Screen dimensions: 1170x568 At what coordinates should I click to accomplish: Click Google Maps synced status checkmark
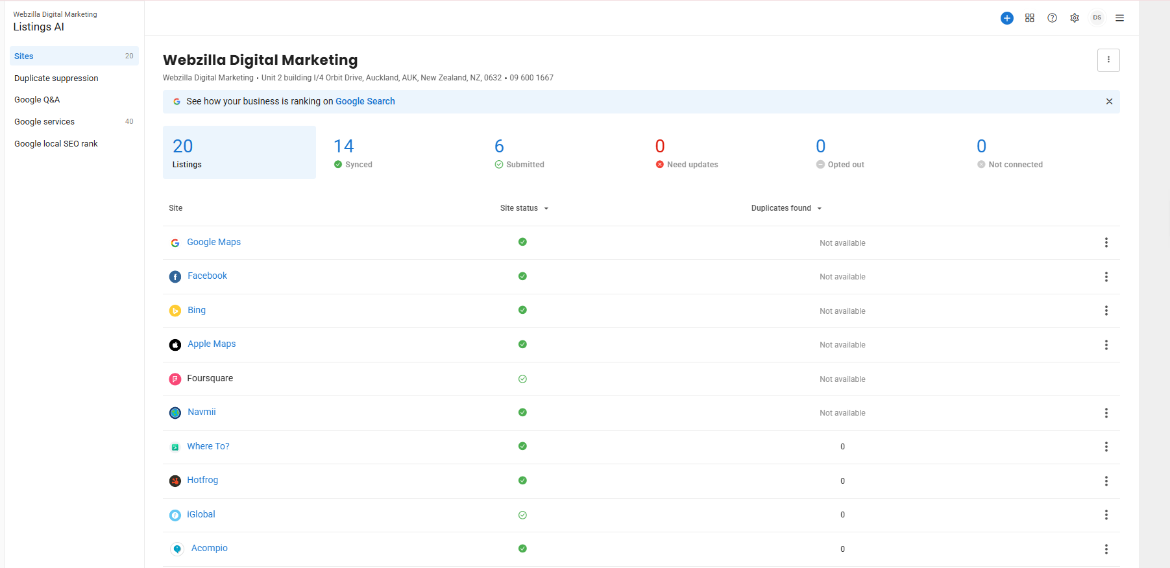[522, 242]
